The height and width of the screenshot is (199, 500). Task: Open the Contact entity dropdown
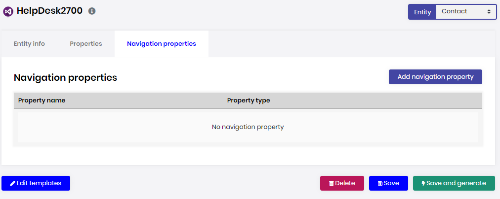click(466, 12)
